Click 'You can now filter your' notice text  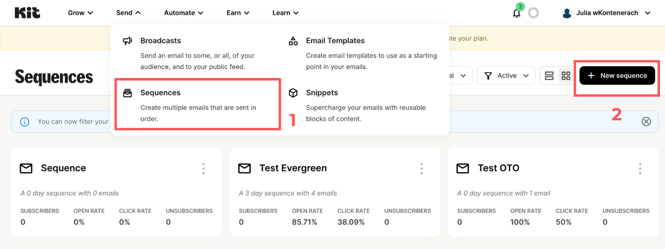pyautogui.click(x=73, y=122)
